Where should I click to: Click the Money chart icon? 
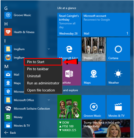[x=8, y=117]
